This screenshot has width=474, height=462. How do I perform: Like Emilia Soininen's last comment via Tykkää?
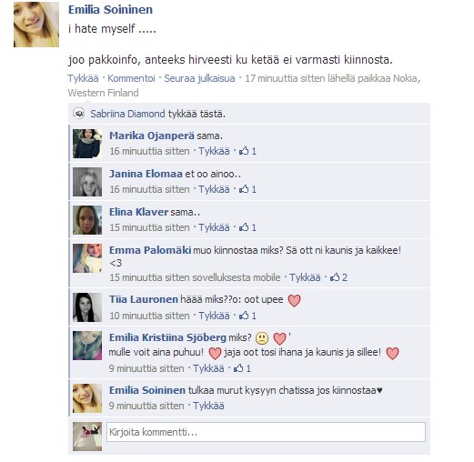coord(208,406)
